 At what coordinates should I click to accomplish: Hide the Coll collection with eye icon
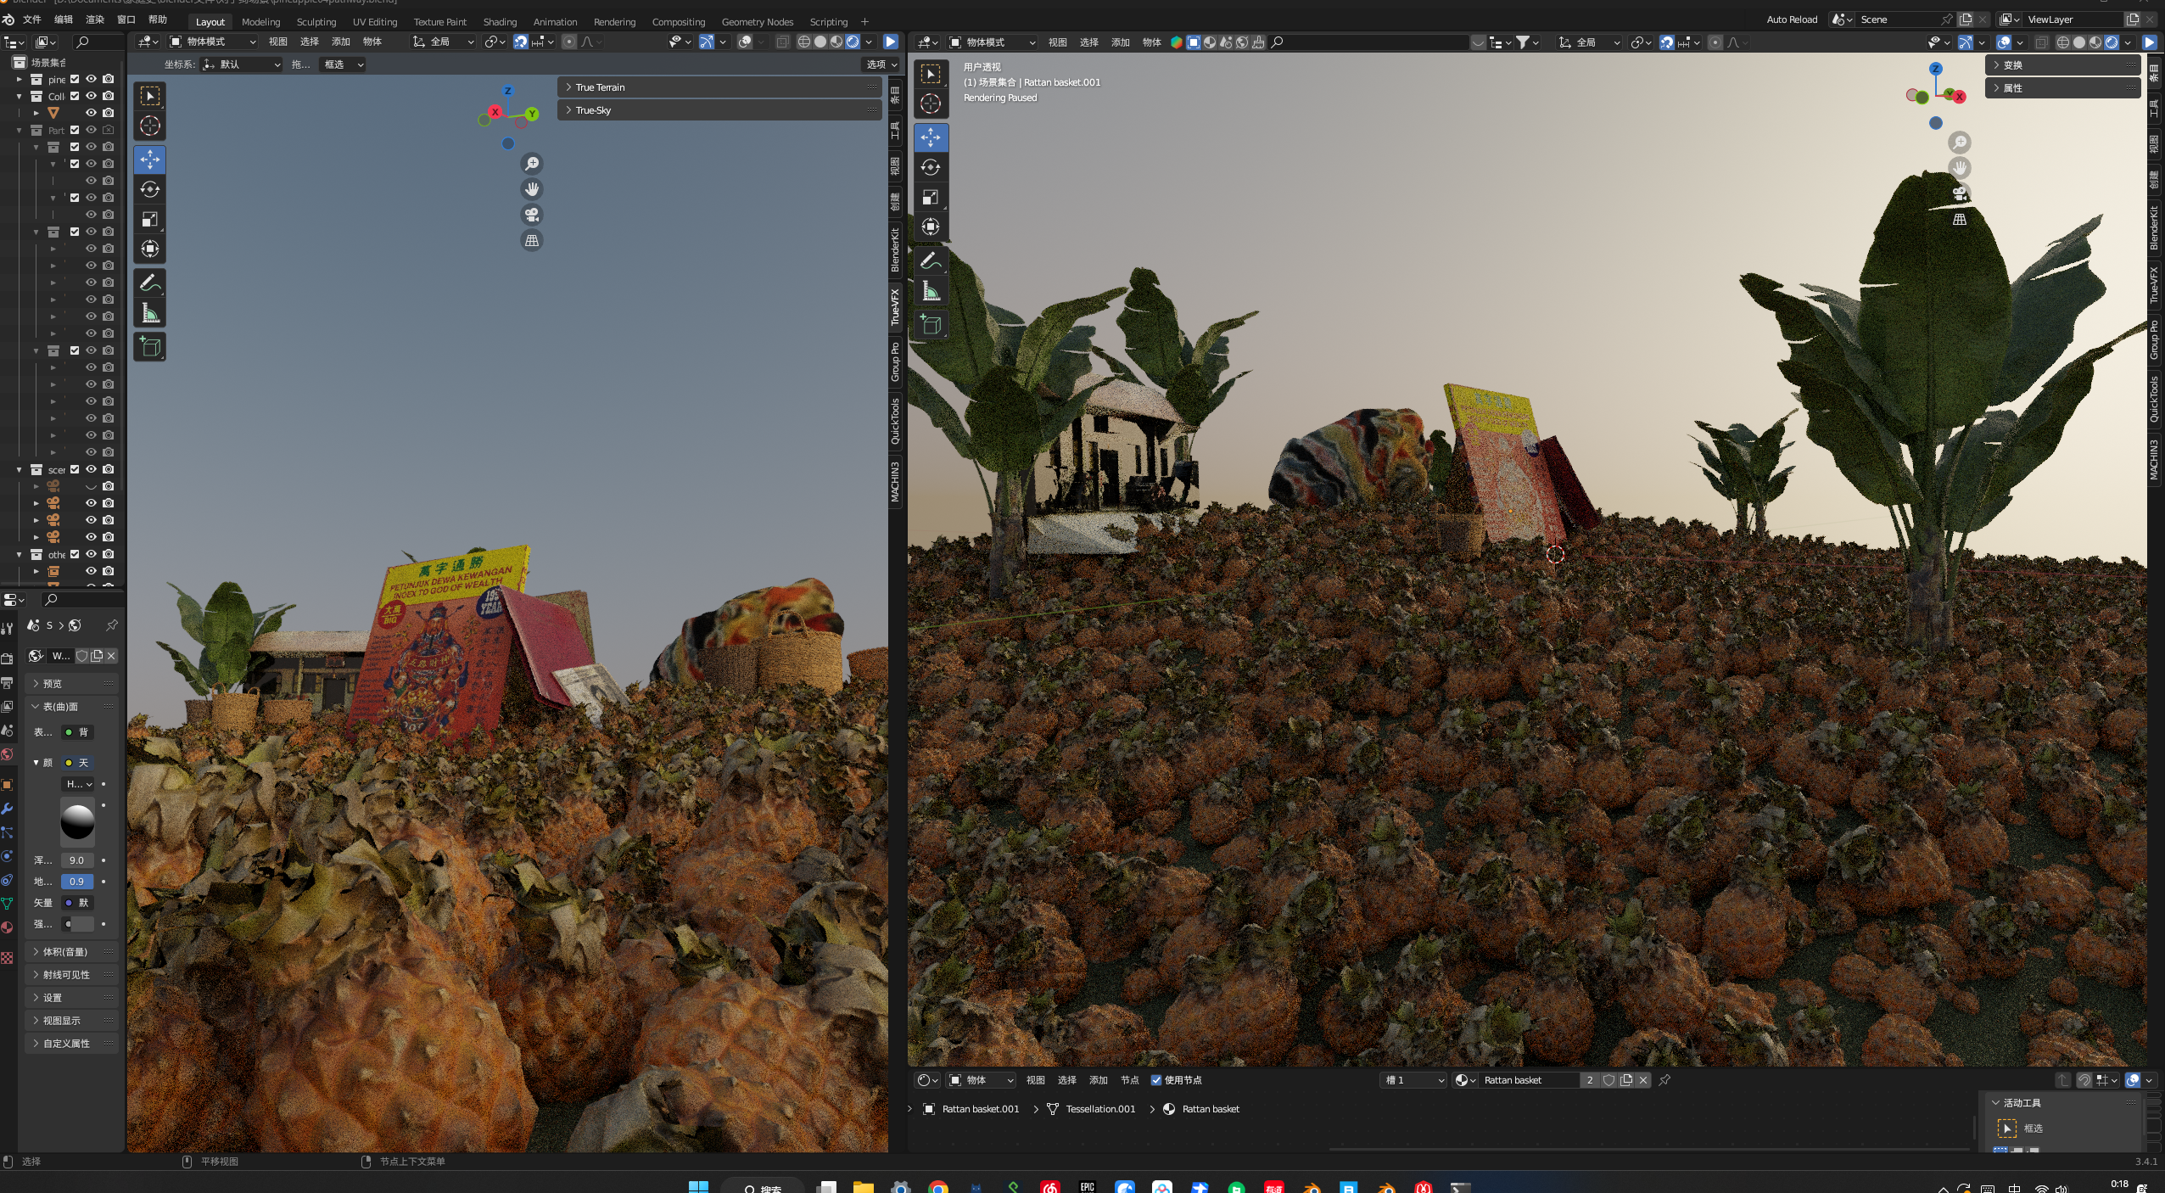(x=91, y=96)
